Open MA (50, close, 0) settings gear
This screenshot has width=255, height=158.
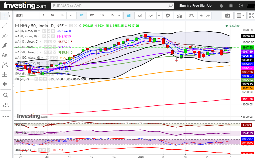point(50,52)
